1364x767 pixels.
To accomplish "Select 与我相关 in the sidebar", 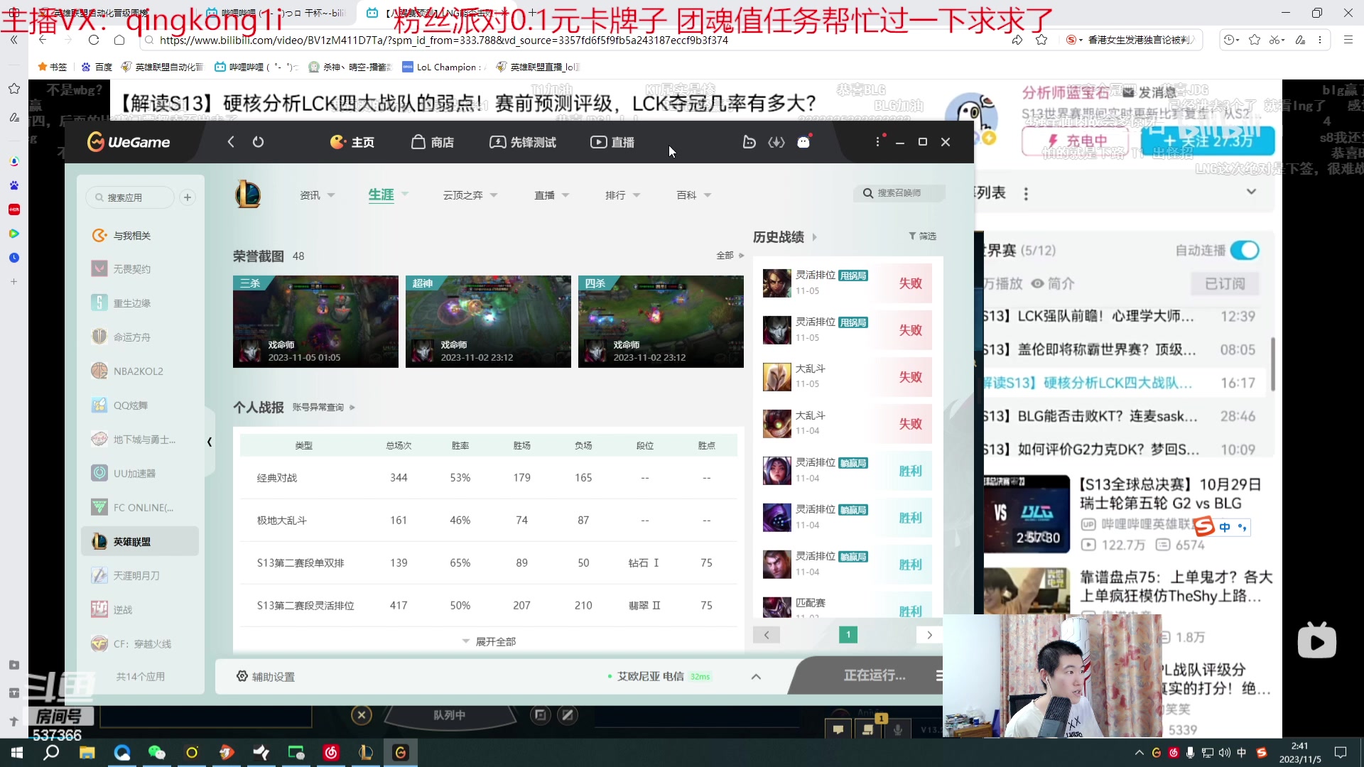I will (139, 235).
